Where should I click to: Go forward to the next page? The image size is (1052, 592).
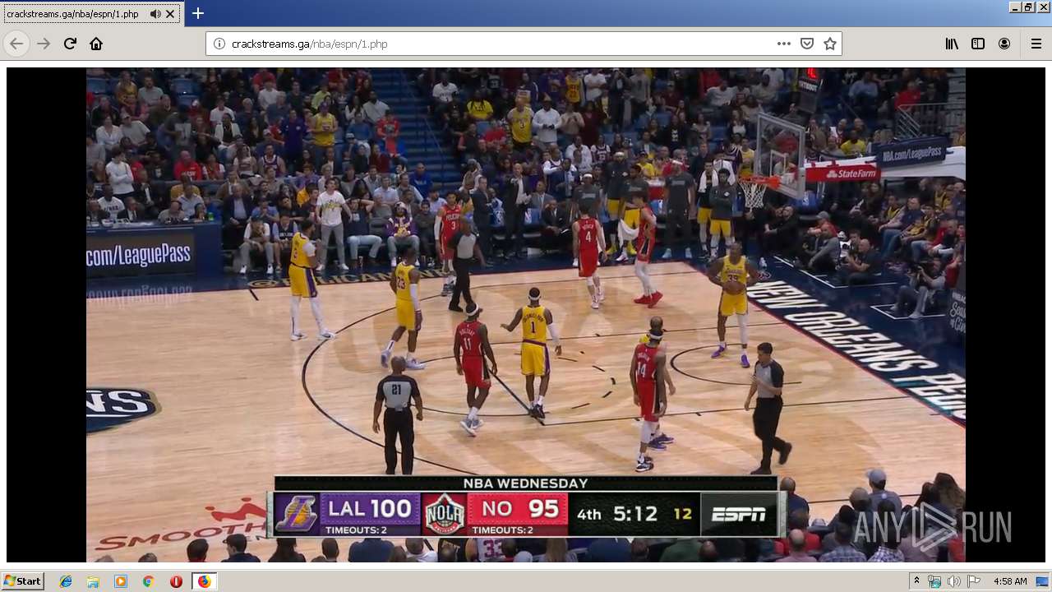(x=44, y=44)
